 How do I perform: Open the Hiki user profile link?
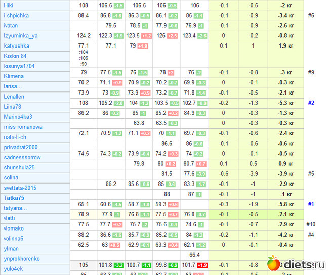(x=9, y=5)
